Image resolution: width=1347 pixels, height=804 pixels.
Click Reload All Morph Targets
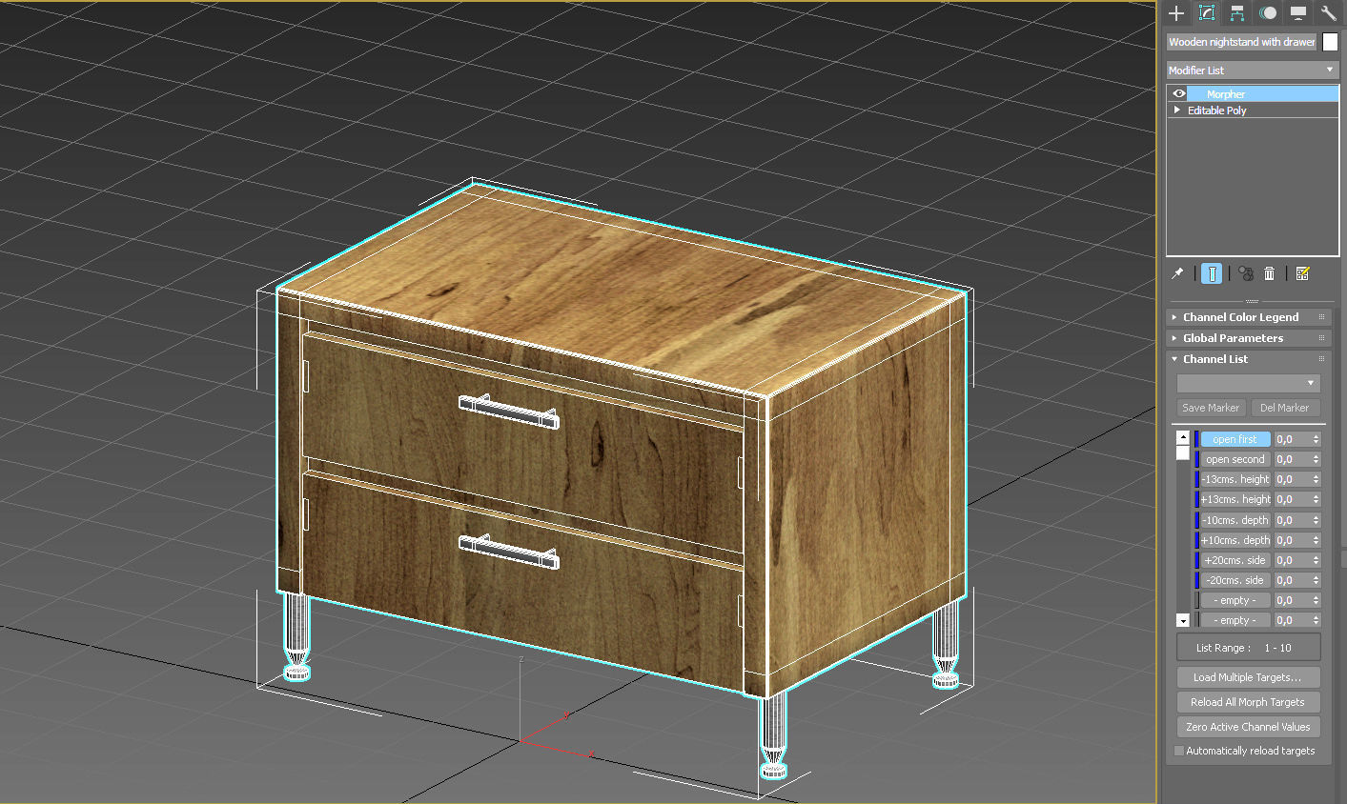pyautogui.click(x=1248, y=702)
